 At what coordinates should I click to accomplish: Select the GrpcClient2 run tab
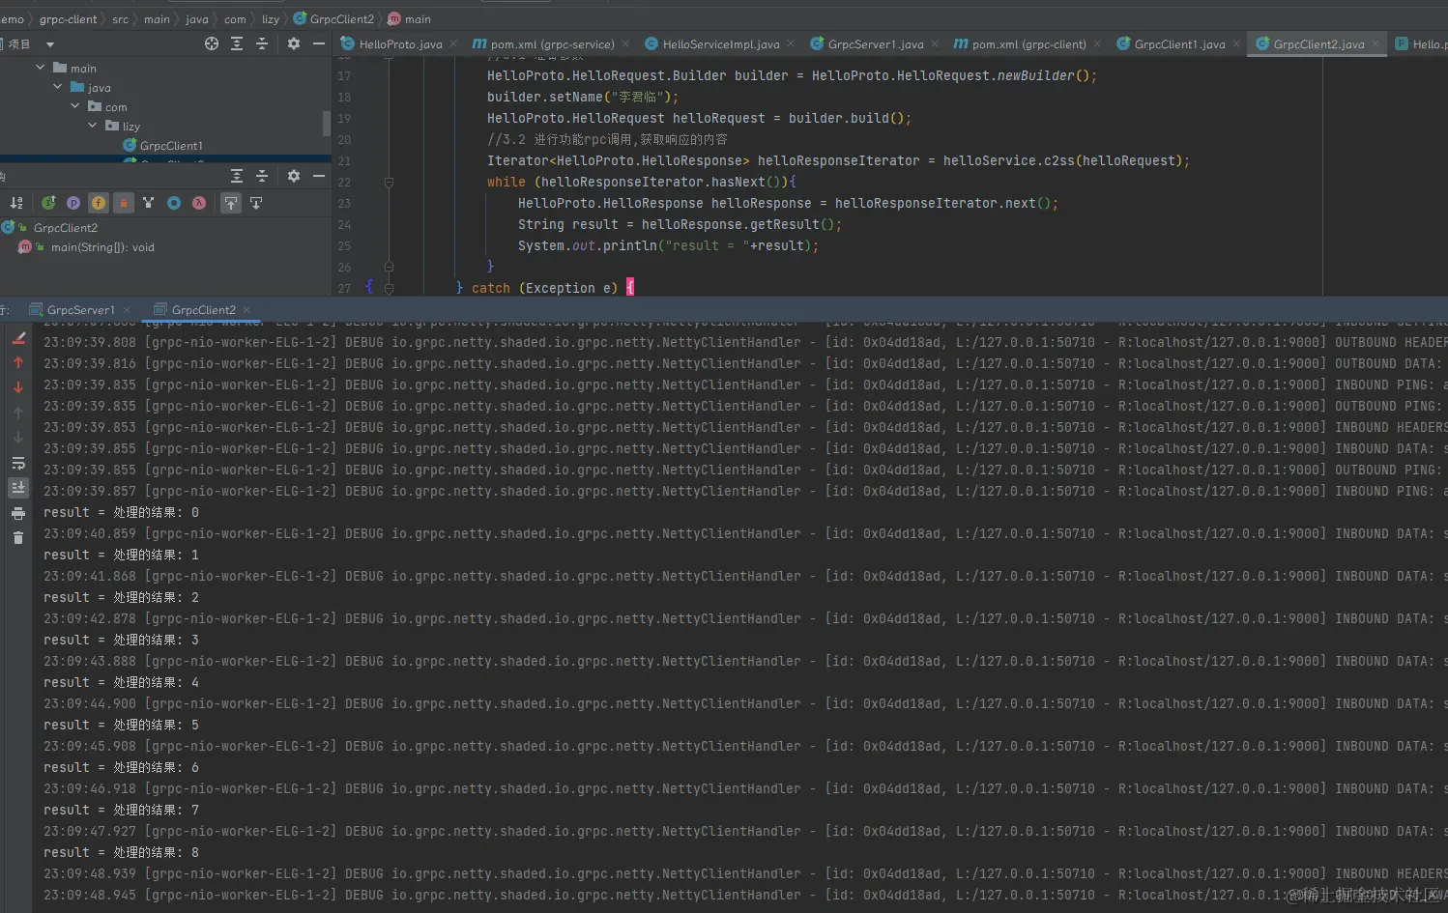(x=203, y=310)
